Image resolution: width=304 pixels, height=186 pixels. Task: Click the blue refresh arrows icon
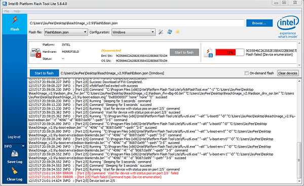[x=170, y=32]
